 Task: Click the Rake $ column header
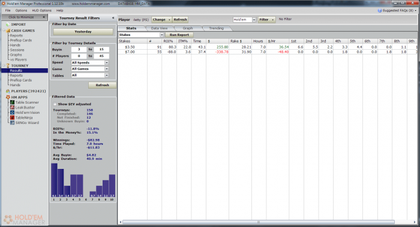[240, 41]
